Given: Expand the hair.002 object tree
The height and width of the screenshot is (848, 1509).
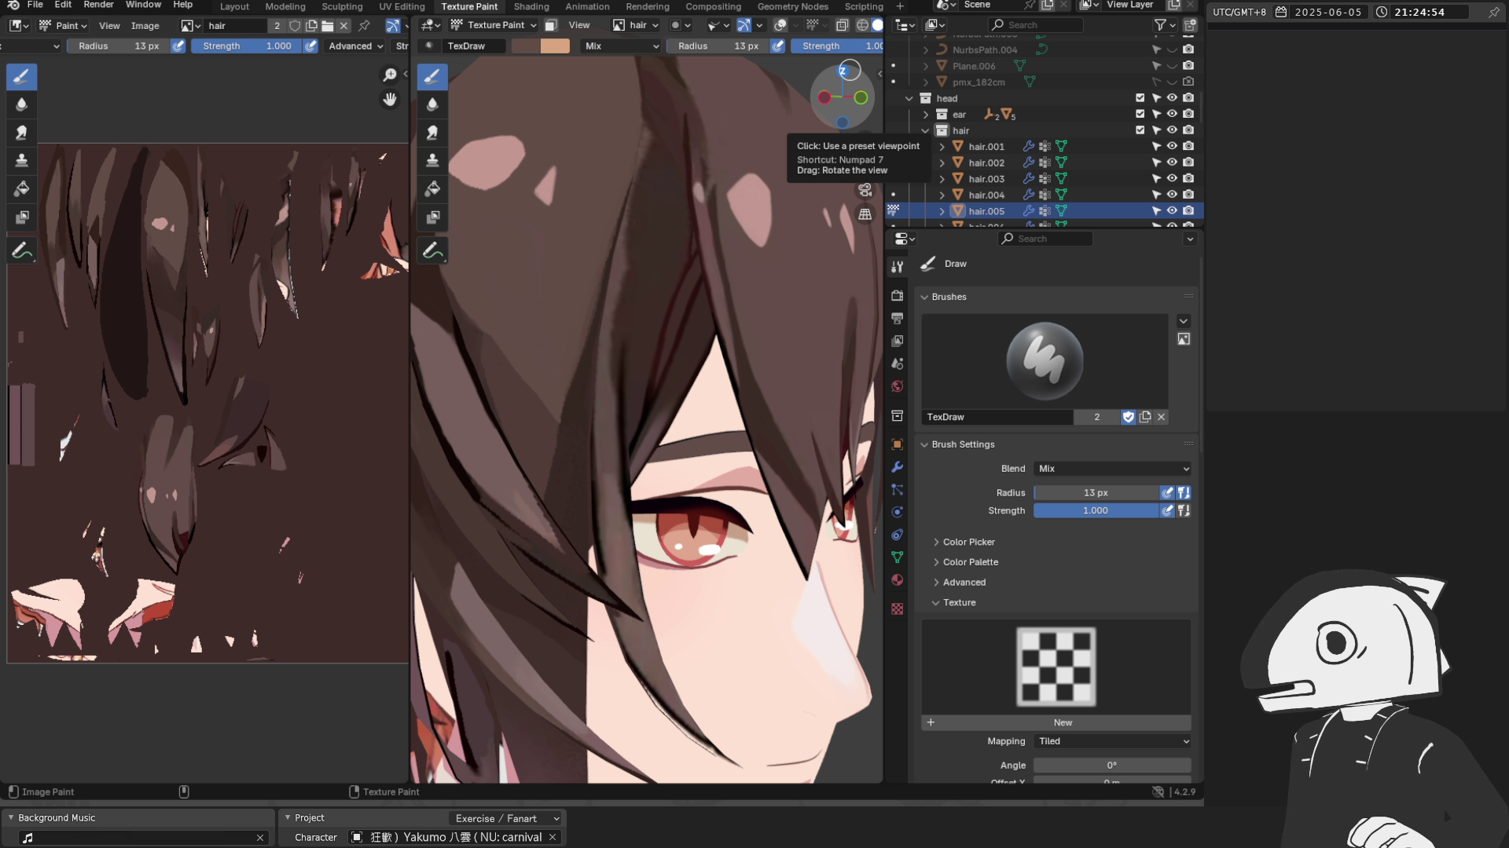Looking at the screenshot, I should [942, 163].
